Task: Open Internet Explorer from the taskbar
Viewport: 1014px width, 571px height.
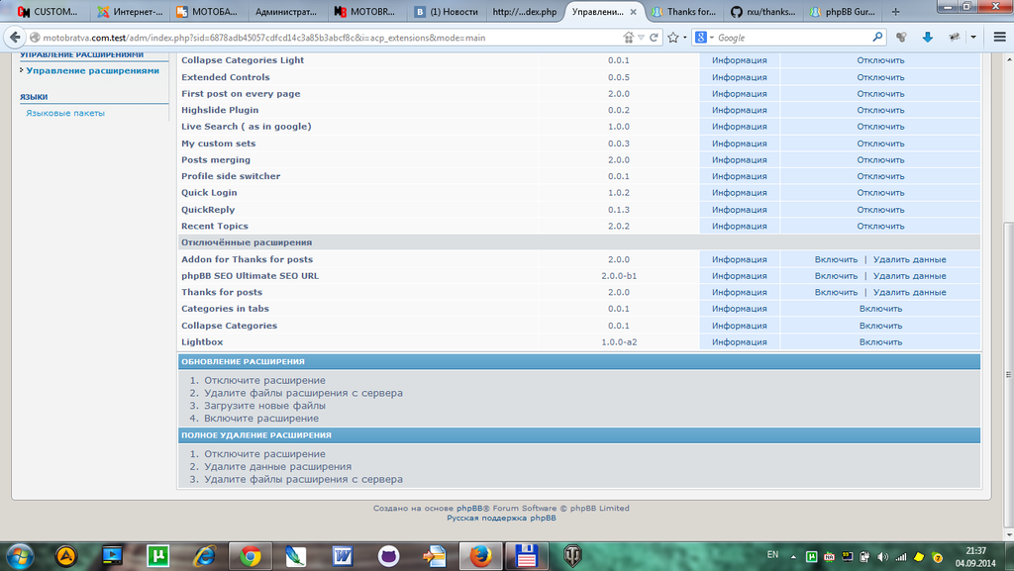Action: click(x=204, y=556)
